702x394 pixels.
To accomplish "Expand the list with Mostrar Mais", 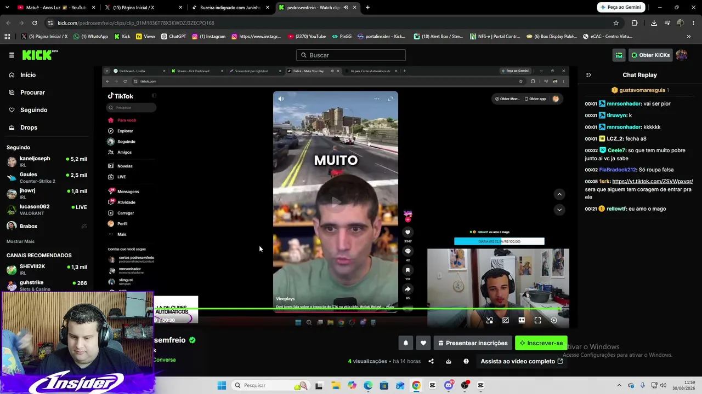I will 20,241.
